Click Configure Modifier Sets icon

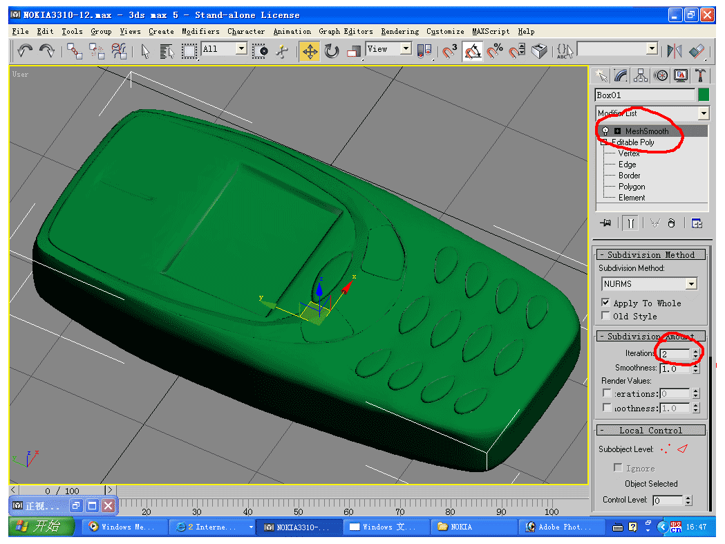pyautogui.click(x=697, y=223)
